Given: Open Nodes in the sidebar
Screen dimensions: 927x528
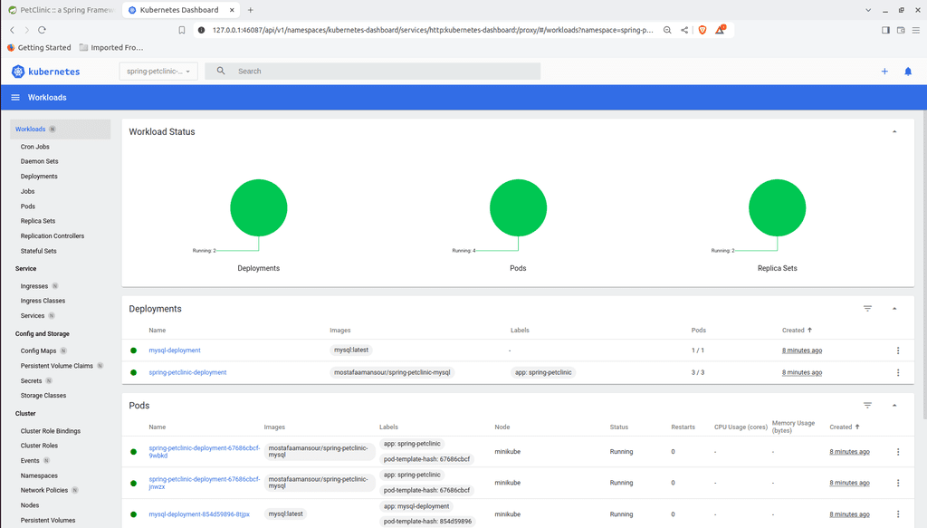Looking at the screenshot, I should point(30,505).
